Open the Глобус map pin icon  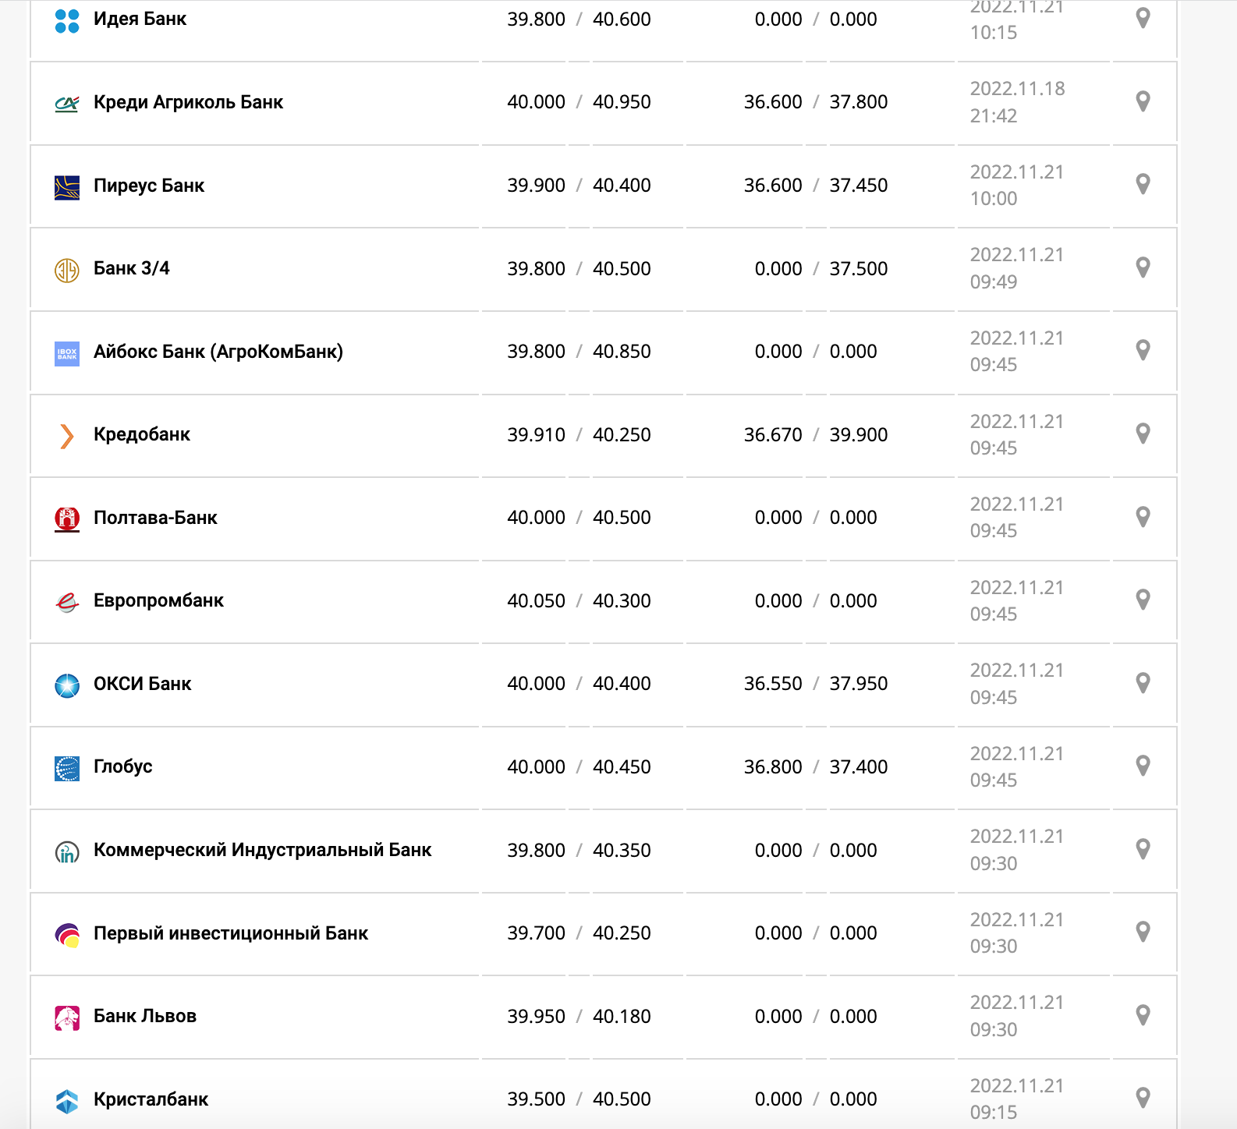tap(1143, 766)
